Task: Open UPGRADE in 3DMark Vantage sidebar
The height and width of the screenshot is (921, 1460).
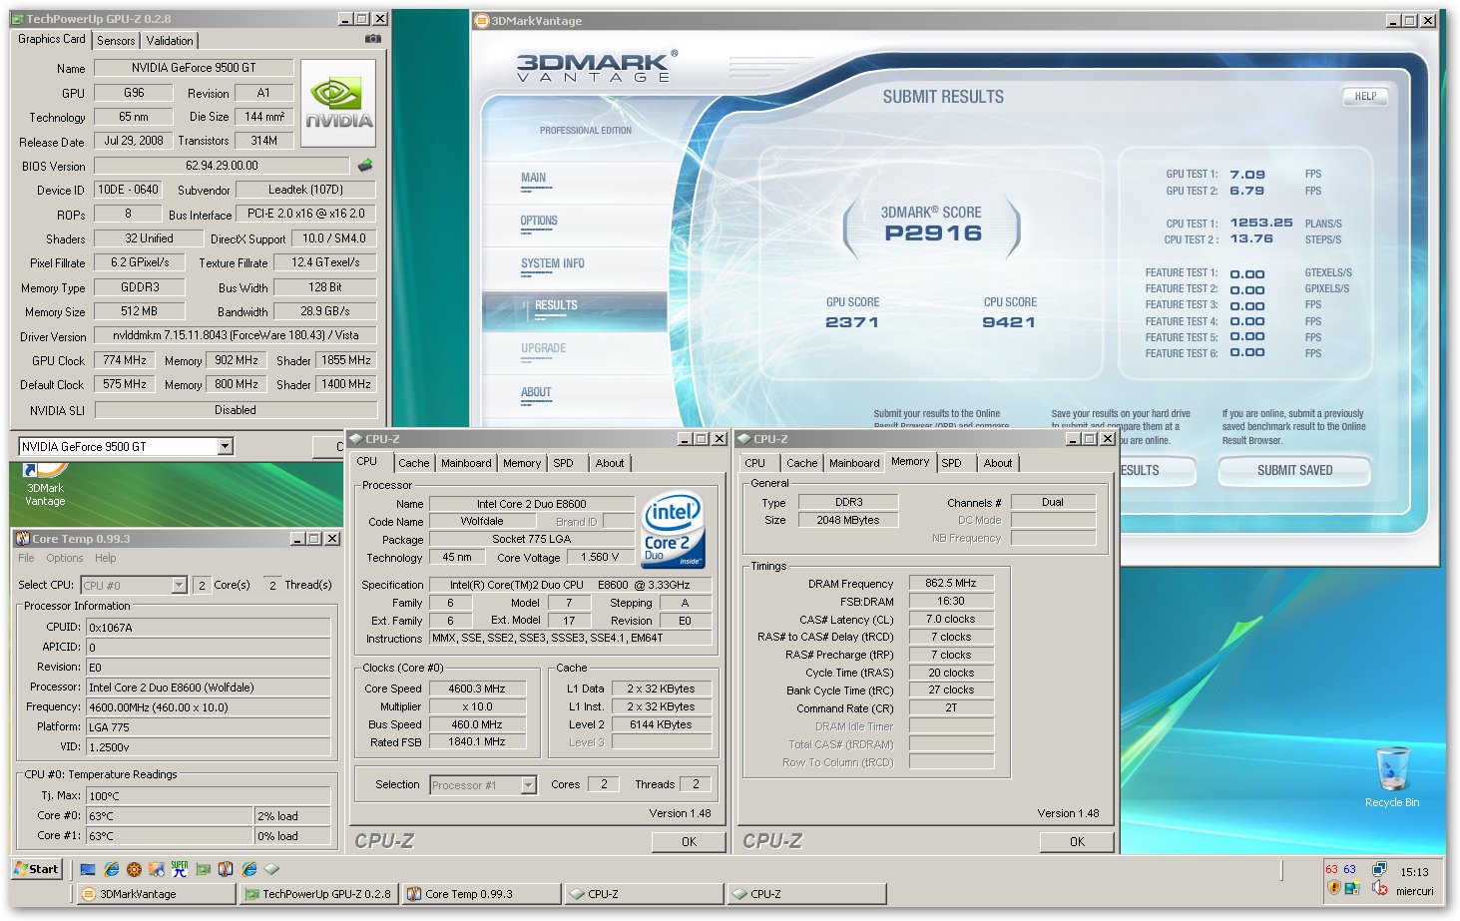Action: coord(544,348)
